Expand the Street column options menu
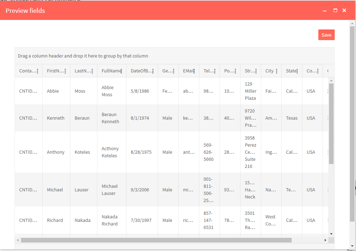This screenshot has height=251, width=356. point(256,71)
